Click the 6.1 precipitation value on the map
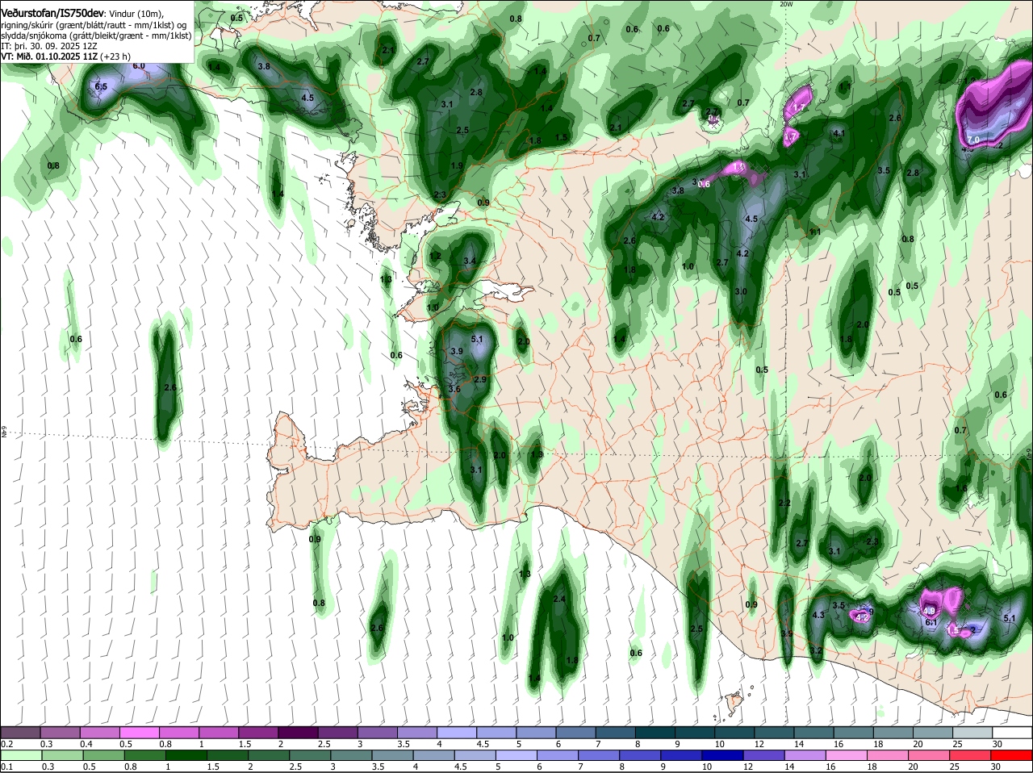This screenshot has width=1033, height=773. (931, 622)
